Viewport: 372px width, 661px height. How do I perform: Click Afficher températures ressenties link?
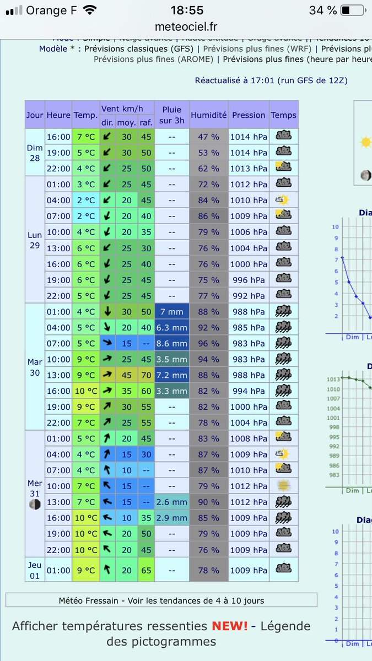(130, 626)
